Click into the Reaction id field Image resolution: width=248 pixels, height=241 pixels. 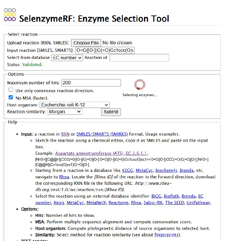point(139,58)
